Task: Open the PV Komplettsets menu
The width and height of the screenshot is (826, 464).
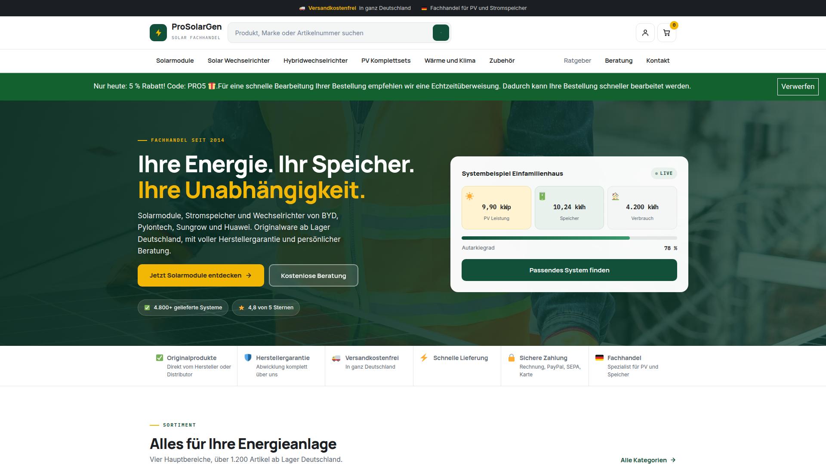Action: pos(386,61)
